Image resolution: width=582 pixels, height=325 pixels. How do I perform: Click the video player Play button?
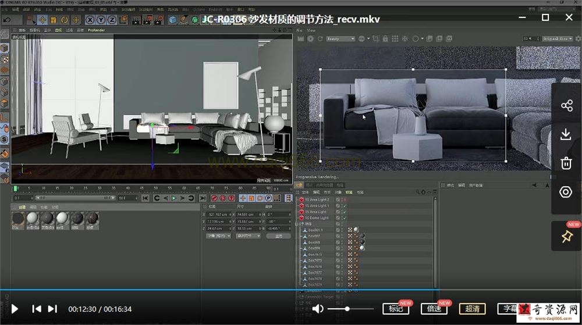15,309
